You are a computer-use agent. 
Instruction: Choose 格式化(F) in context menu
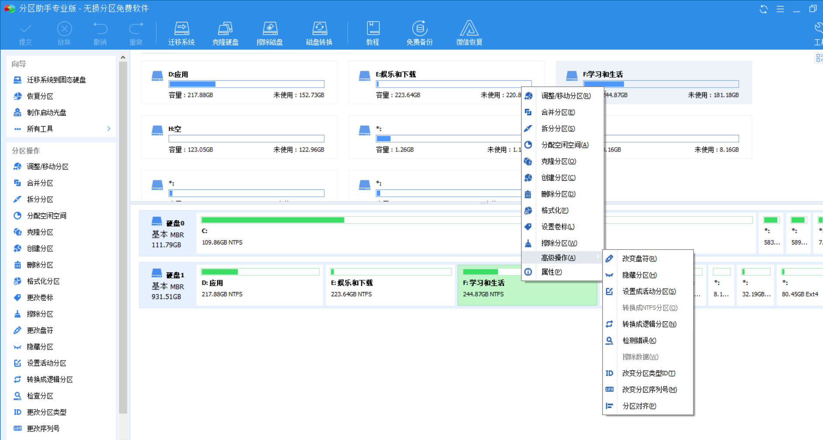tap(563, 210)
